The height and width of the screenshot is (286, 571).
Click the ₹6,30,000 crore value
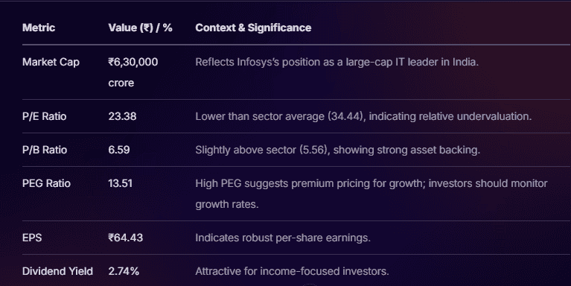(x=133, y=72)
